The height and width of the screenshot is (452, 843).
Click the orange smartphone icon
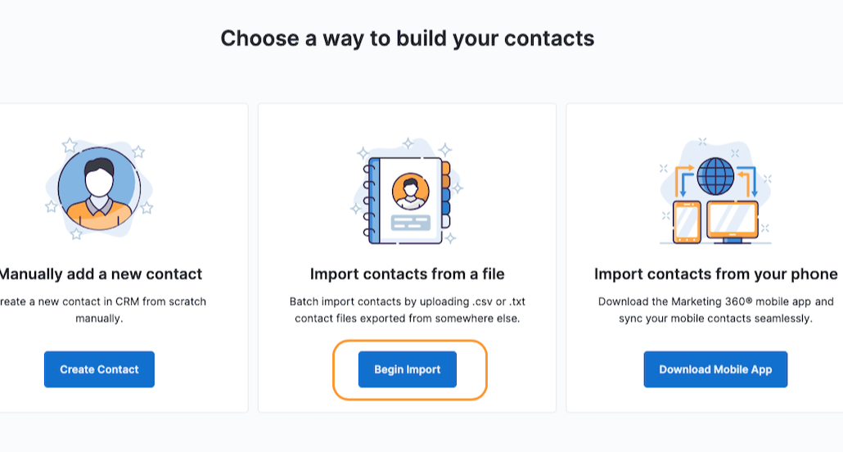click(x=687, y=222)
